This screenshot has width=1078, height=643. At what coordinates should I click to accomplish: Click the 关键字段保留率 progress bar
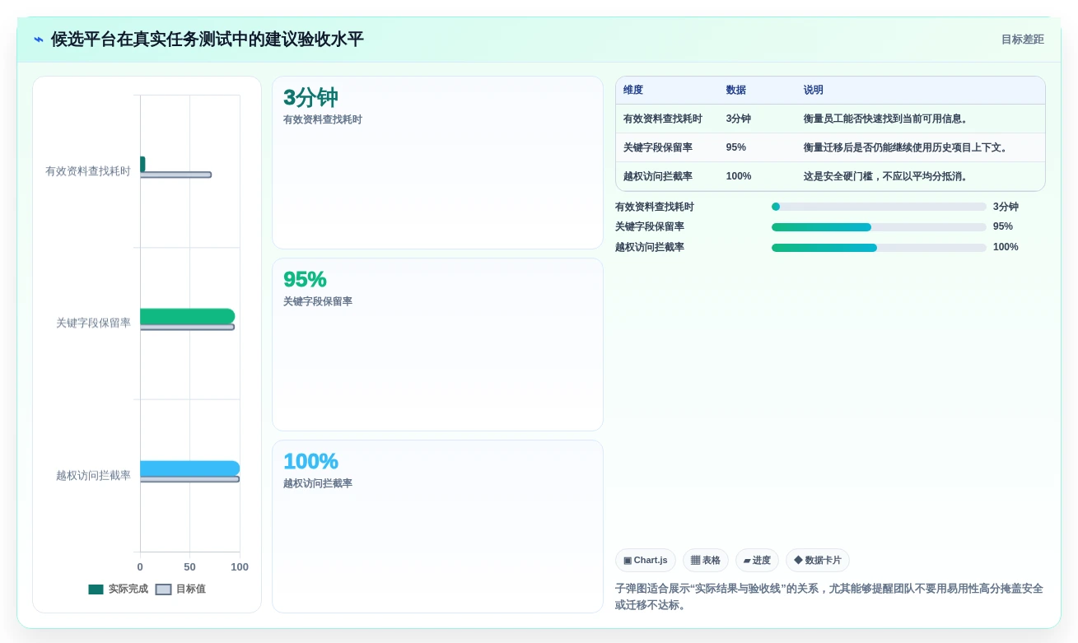(879, 227)
